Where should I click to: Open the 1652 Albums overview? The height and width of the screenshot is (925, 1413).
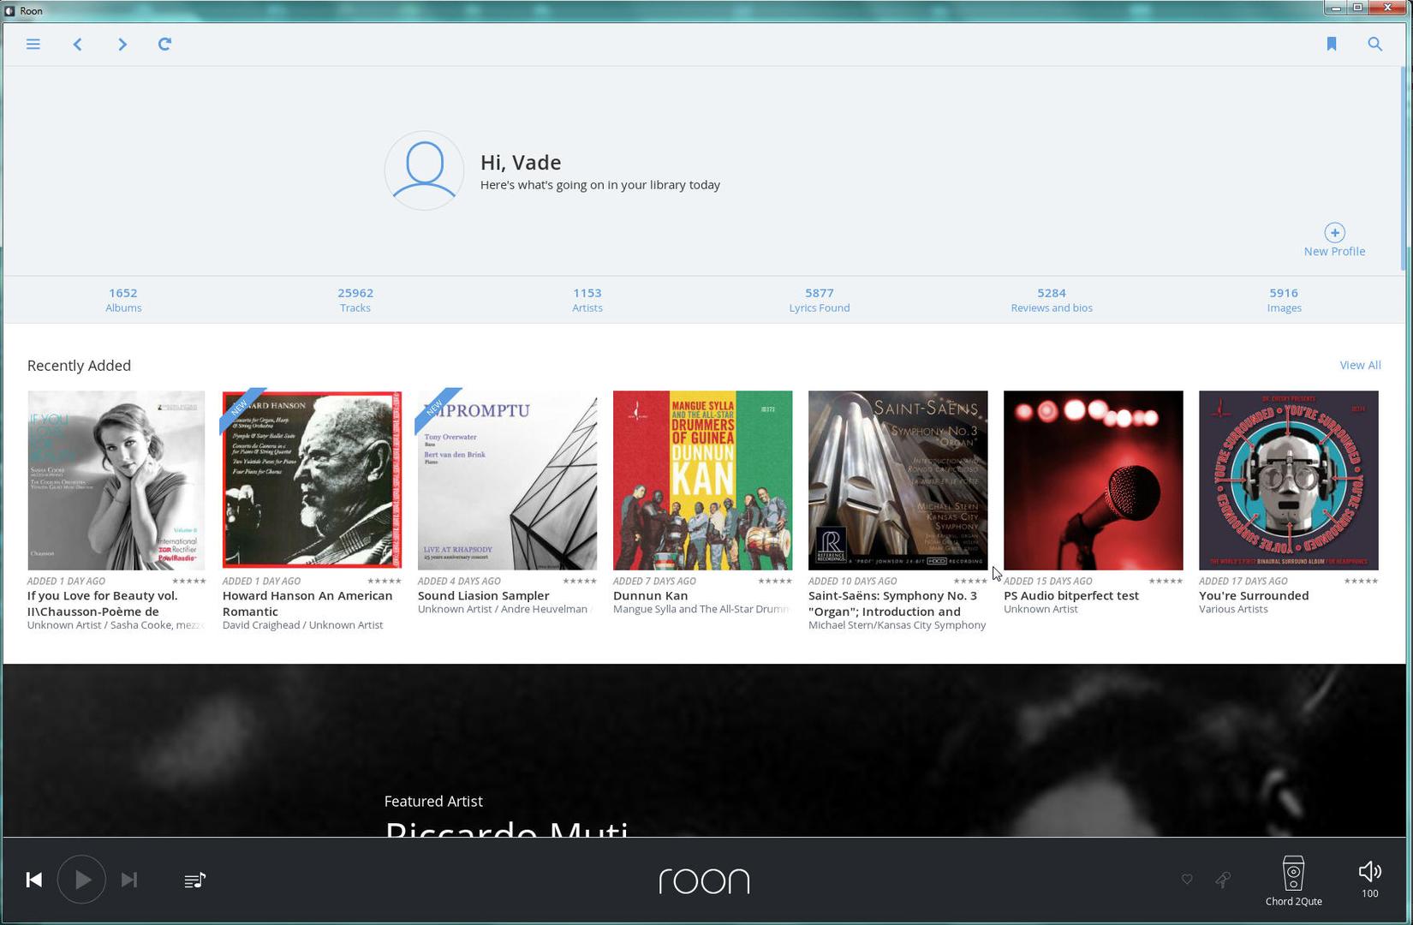coord(122,300)
